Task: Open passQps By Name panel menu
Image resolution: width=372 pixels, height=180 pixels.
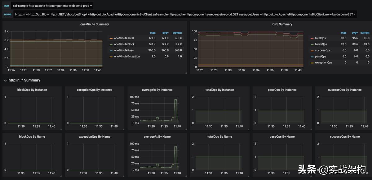Action: coord(282,136)
